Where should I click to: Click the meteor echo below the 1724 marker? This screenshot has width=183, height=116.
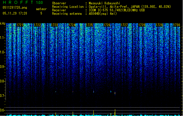click(x=73, y=92)
